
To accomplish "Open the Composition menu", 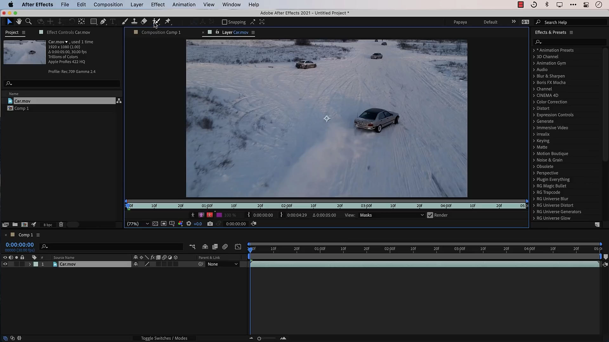I will [x=108, y=4].
